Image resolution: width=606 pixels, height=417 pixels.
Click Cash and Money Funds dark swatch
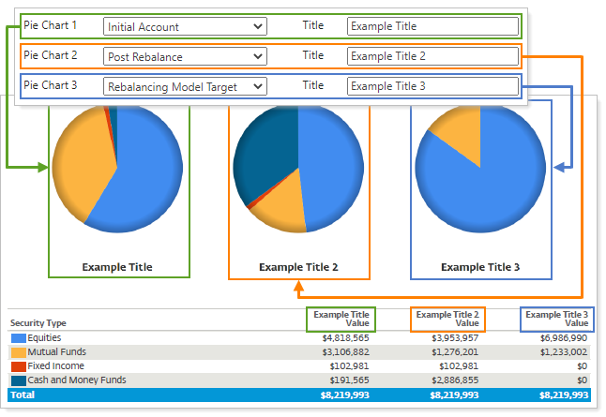[18, 380]
